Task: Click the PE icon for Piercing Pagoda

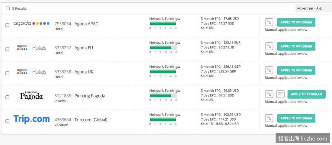Action: tap(280, 94)
